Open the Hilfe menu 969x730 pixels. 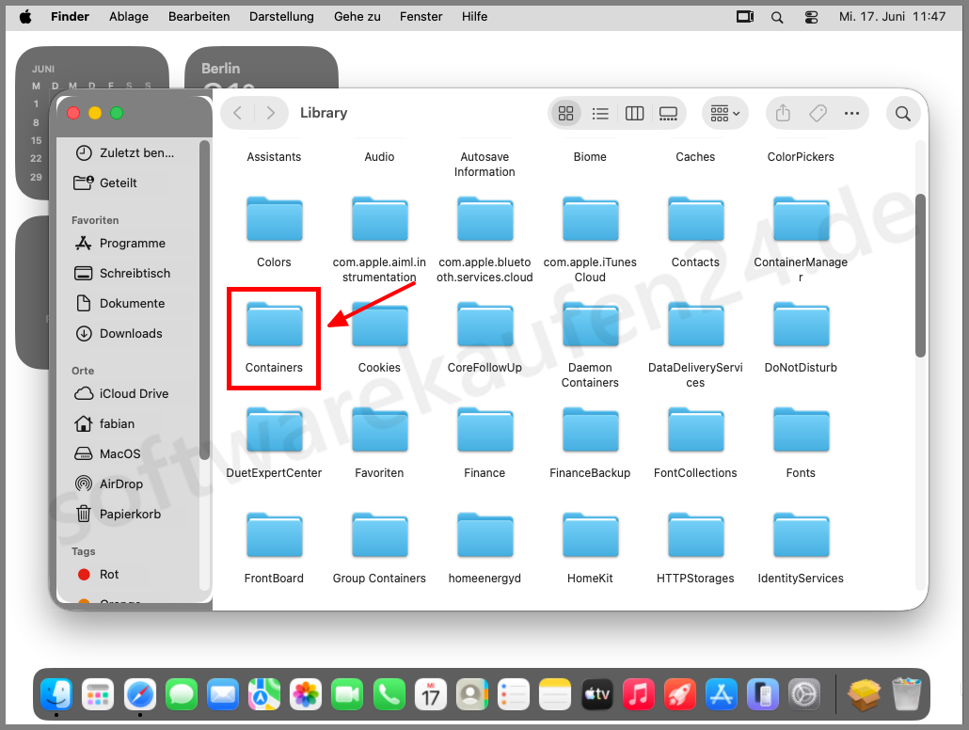[x=474, y=16]
